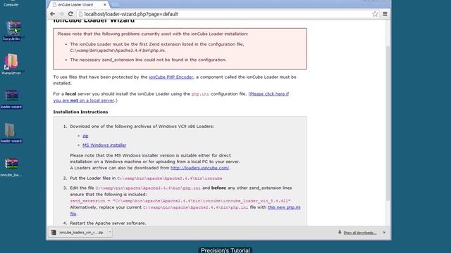
Task: Download the zip loader archive
Action: tap(85, 136)
